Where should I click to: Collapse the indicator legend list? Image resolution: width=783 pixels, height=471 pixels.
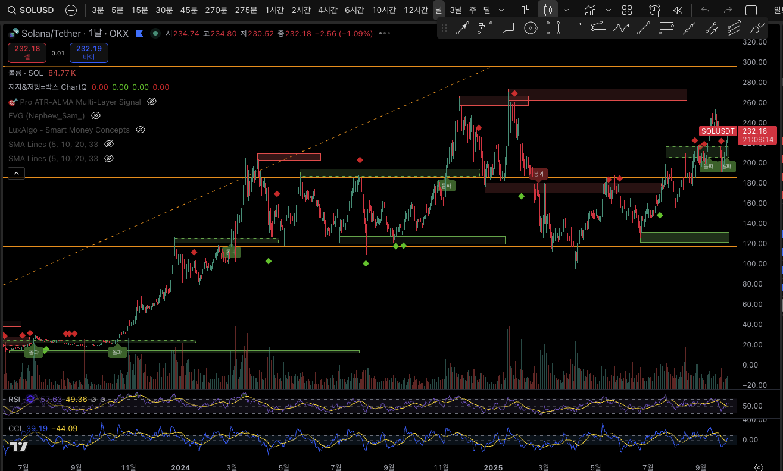click(16, 173)
